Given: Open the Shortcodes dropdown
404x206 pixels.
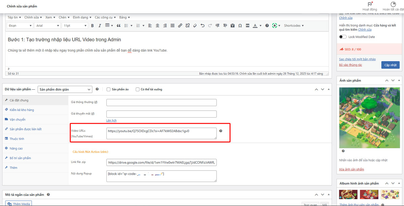Looking at the screenshot, I should 293,25.
